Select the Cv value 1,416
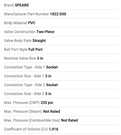121x135 pixels. 53,129
